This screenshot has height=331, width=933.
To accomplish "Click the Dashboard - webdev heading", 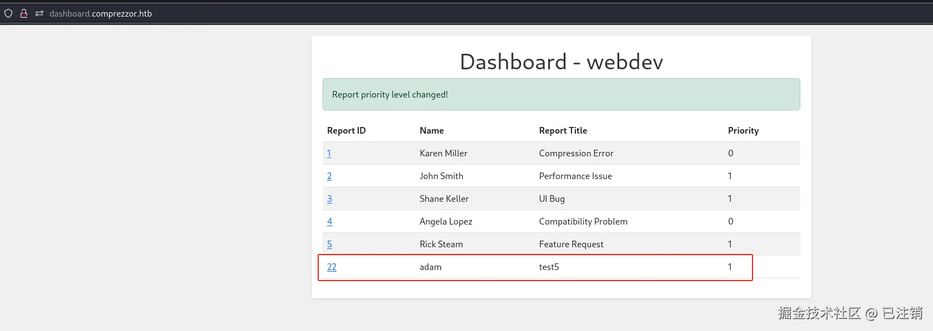I will click(x=561, y=62).
